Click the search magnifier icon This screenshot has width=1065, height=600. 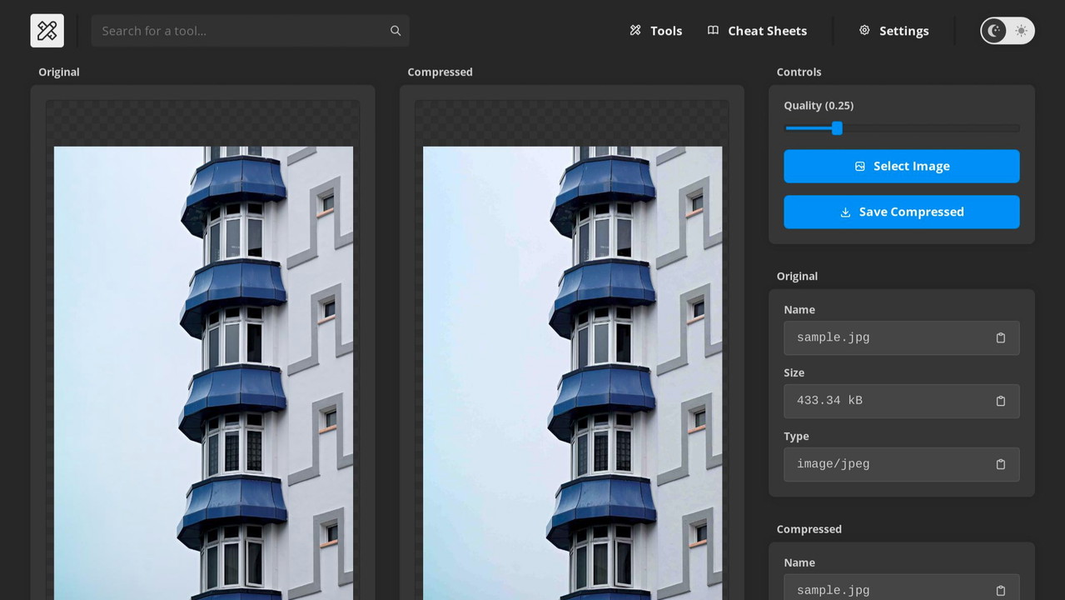pyautogui.click(x=396, y=31)
